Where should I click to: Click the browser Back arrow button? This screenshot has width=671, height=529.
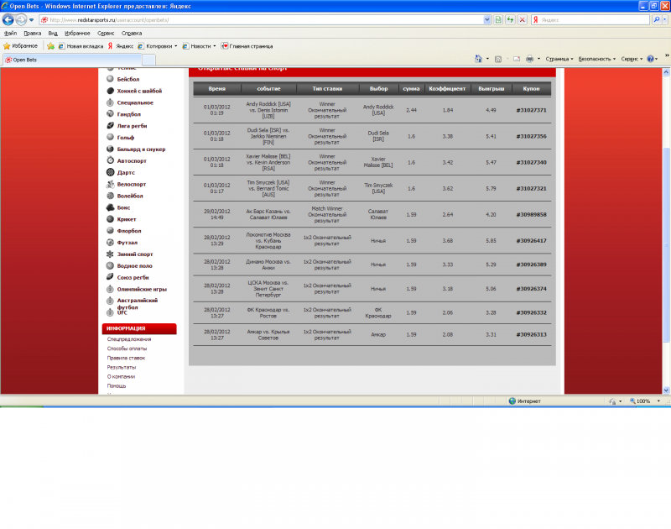[x=8, y=19]
